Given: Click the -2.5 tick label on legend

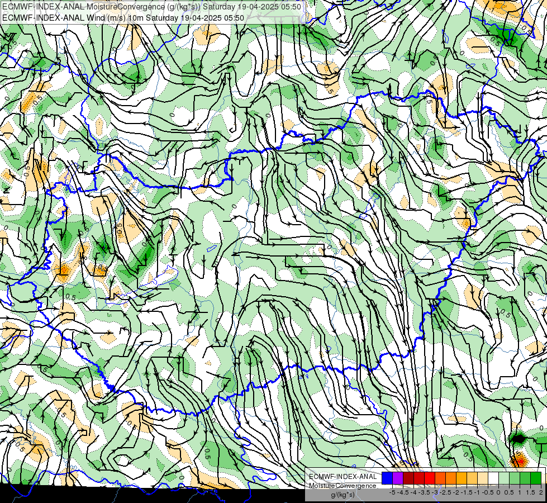Looking at the screenshot, I should tap(445, 492).
